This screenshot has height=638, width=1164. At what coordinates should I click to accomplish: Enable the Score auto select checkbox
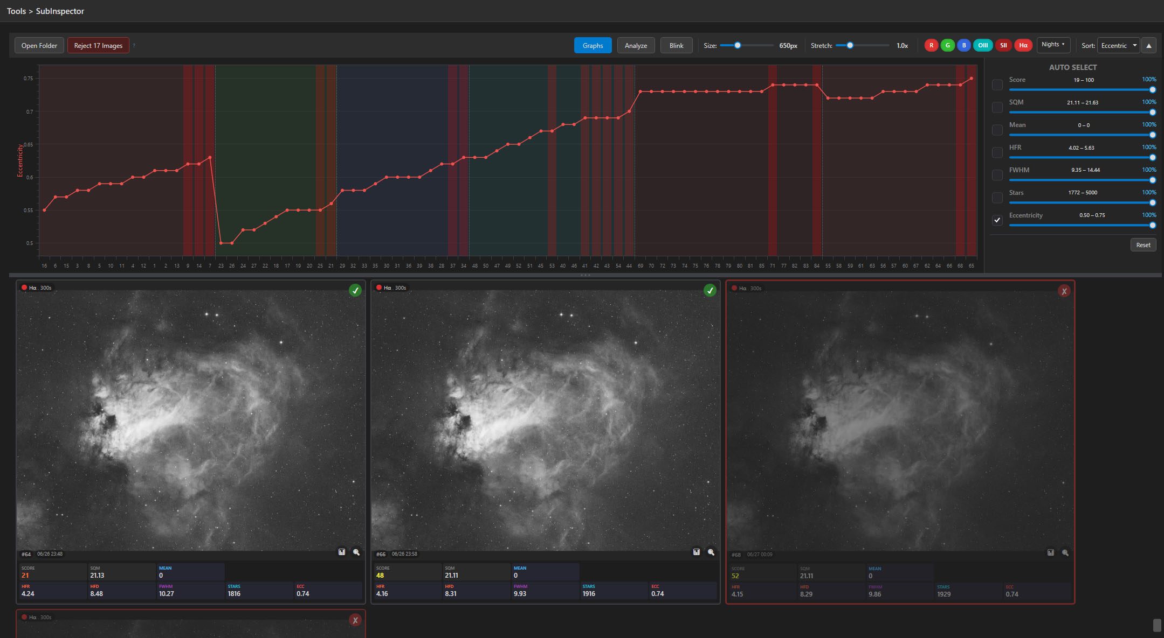coord(997,85)
